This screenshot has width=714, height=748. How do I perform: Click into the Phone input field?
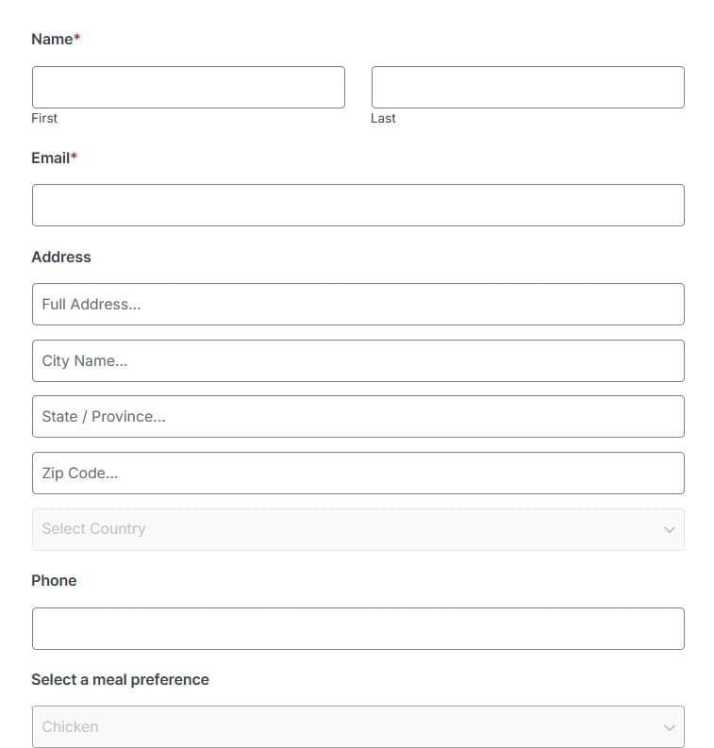point(358,629)
